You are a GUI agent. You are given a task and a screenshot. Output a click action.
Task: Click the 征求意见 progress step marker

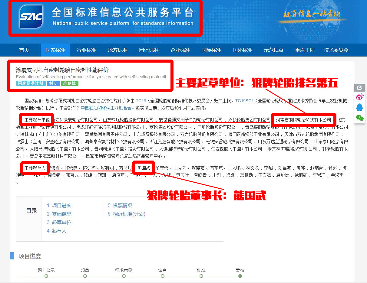[124, 276]
